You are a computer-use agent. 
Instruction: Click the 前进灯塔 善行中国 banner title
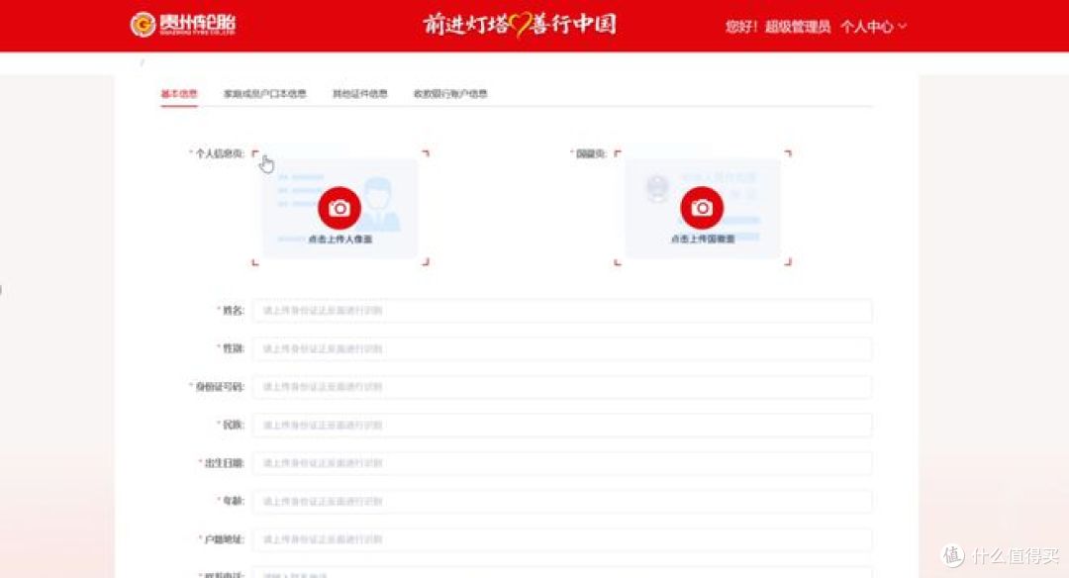[520, 25]
